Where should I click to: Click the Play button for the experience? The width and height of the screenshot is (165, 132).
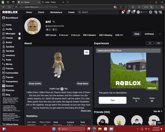113,100
